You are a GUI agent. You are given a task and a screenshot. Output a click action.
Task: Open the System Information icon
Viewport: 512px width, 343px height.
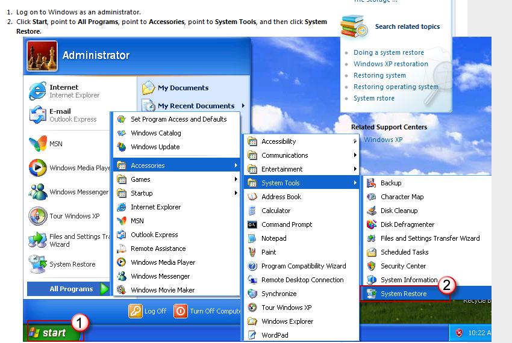pyautogui.click(x=371, y=280)
